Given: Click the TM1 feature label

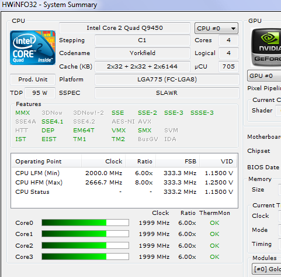Looking at the screenshot, I should tap(79, 139).
